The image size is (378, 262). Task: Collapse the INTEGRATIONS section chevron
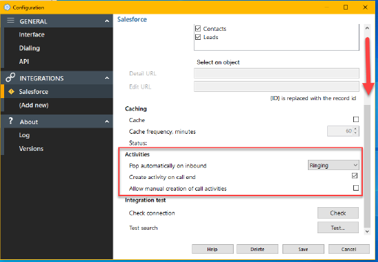[107, 78]
